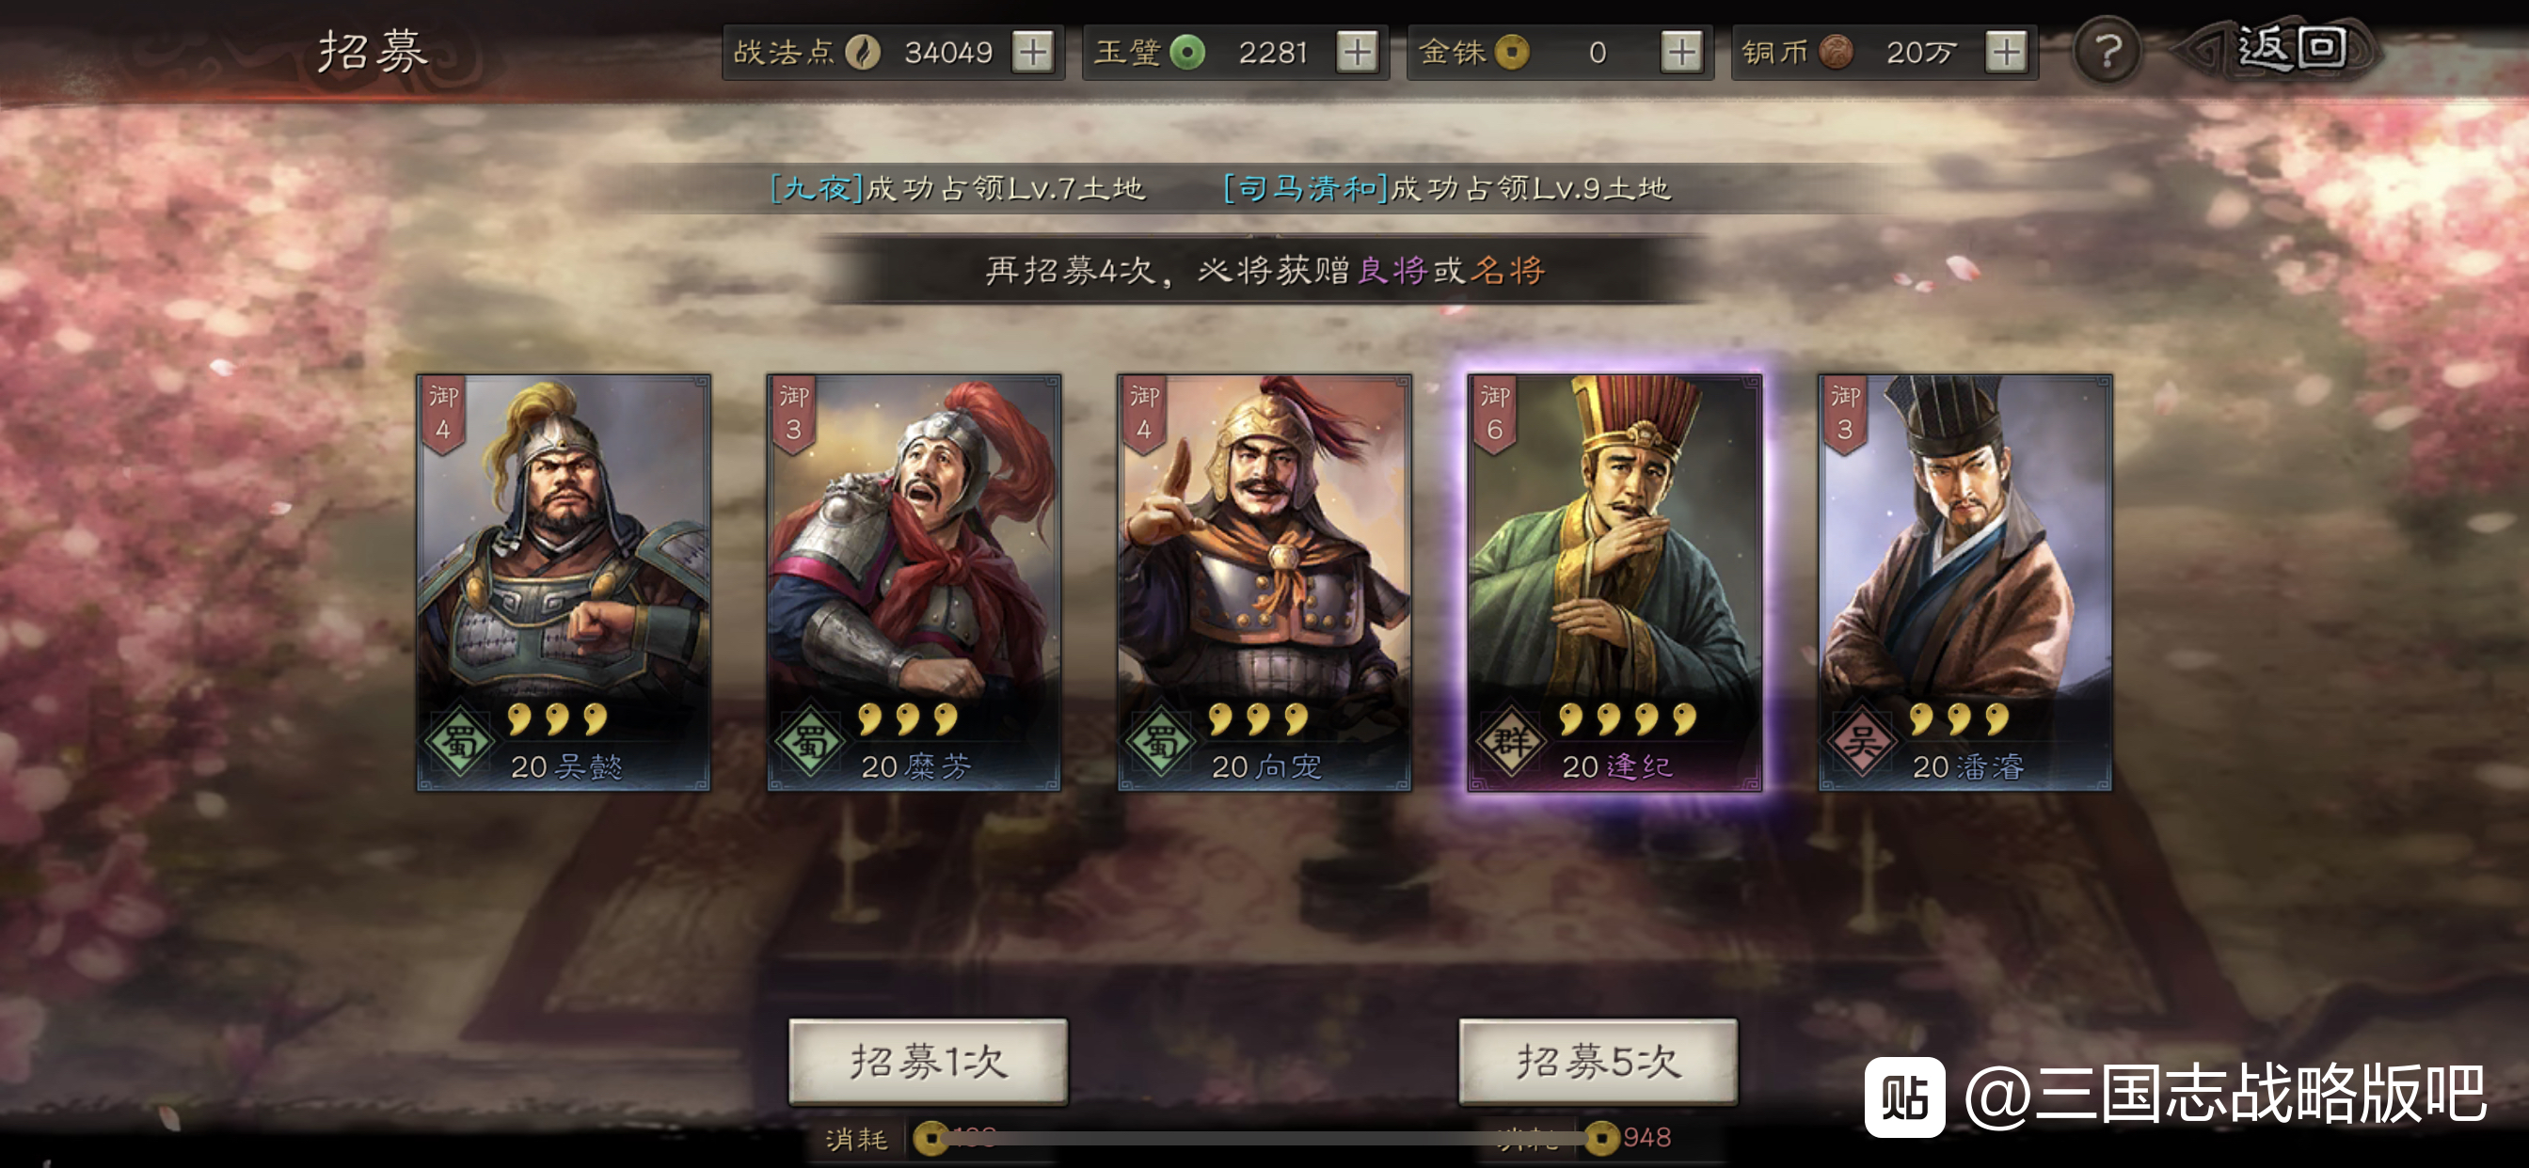Recharge 金铢 using its plus icon
2529x1168 pixels.
(x=1680, y=52)
